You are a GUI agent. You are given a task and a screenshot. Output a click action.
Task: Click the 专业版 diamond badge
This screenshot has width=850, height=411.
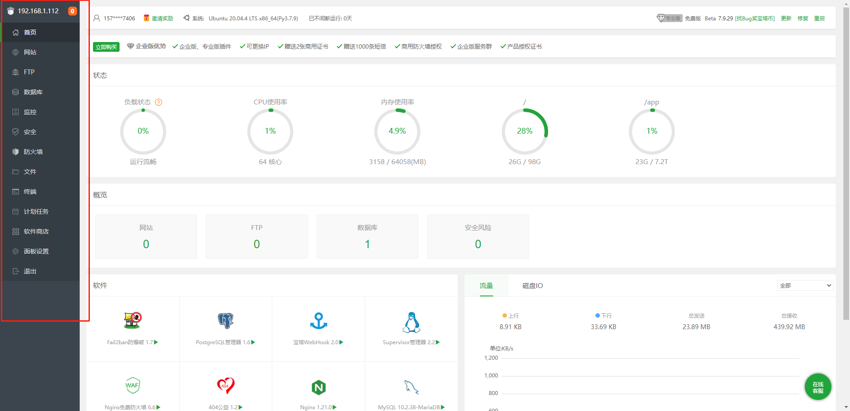click(x=669, y=18)
